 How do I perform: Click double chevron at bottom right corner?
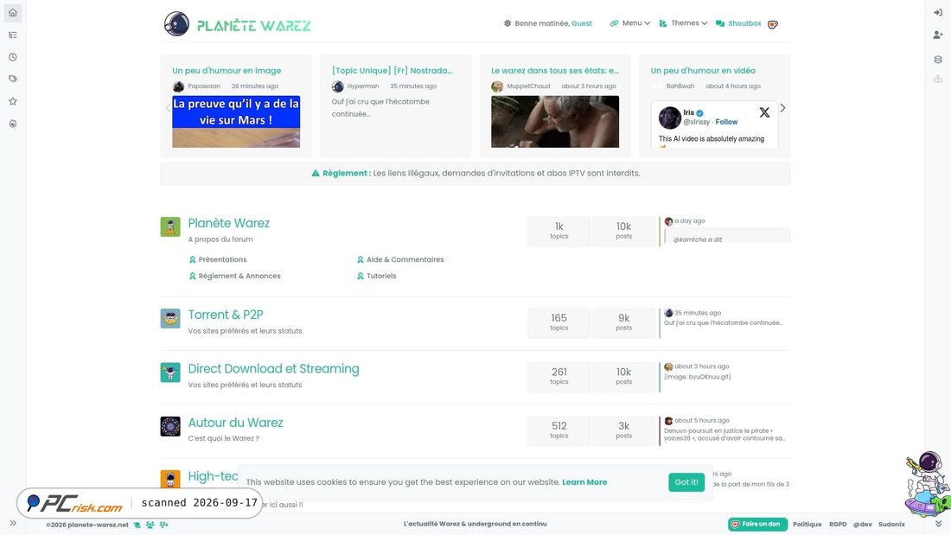pyautogui.click(x=938, y=524)
